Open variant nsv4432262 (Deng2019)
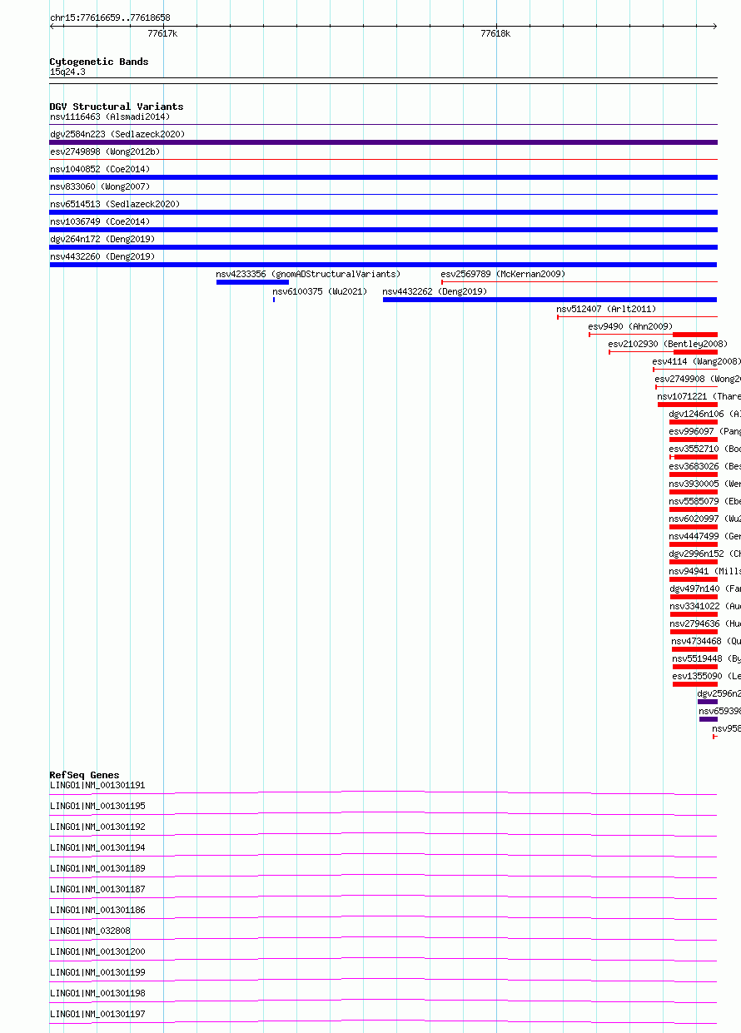741x1033 pixels. point(435,292)
